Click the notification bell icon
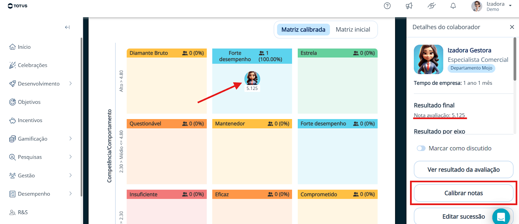The image size is (519, 224). [x=453, y=6]
